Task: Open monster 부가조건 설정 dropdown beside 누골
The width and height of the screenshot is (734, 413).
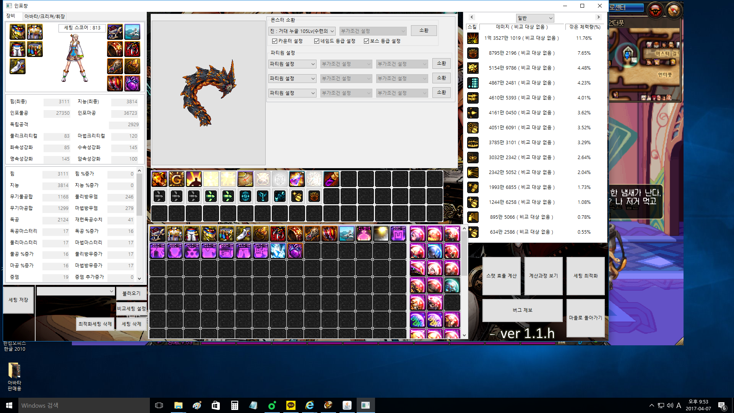Action: point(373,31)
